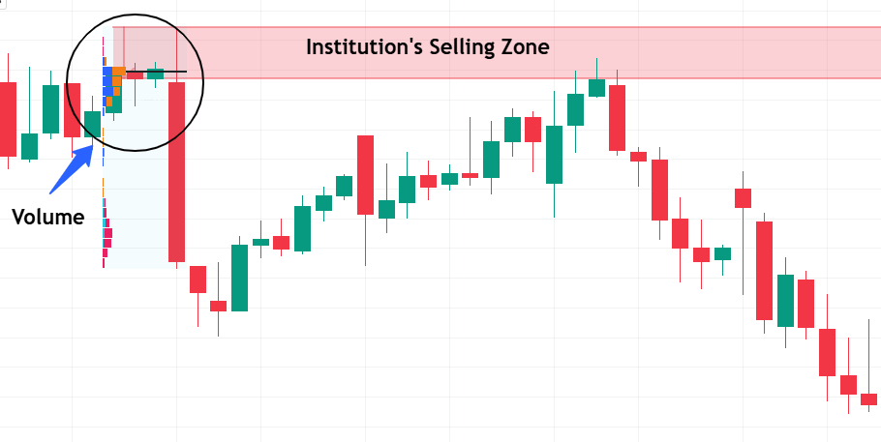This screenshot has height=442, width=881.
Task: Click the "Institution's Selling Zone" label
Action: pyautogui.click(x=427, y=46)
